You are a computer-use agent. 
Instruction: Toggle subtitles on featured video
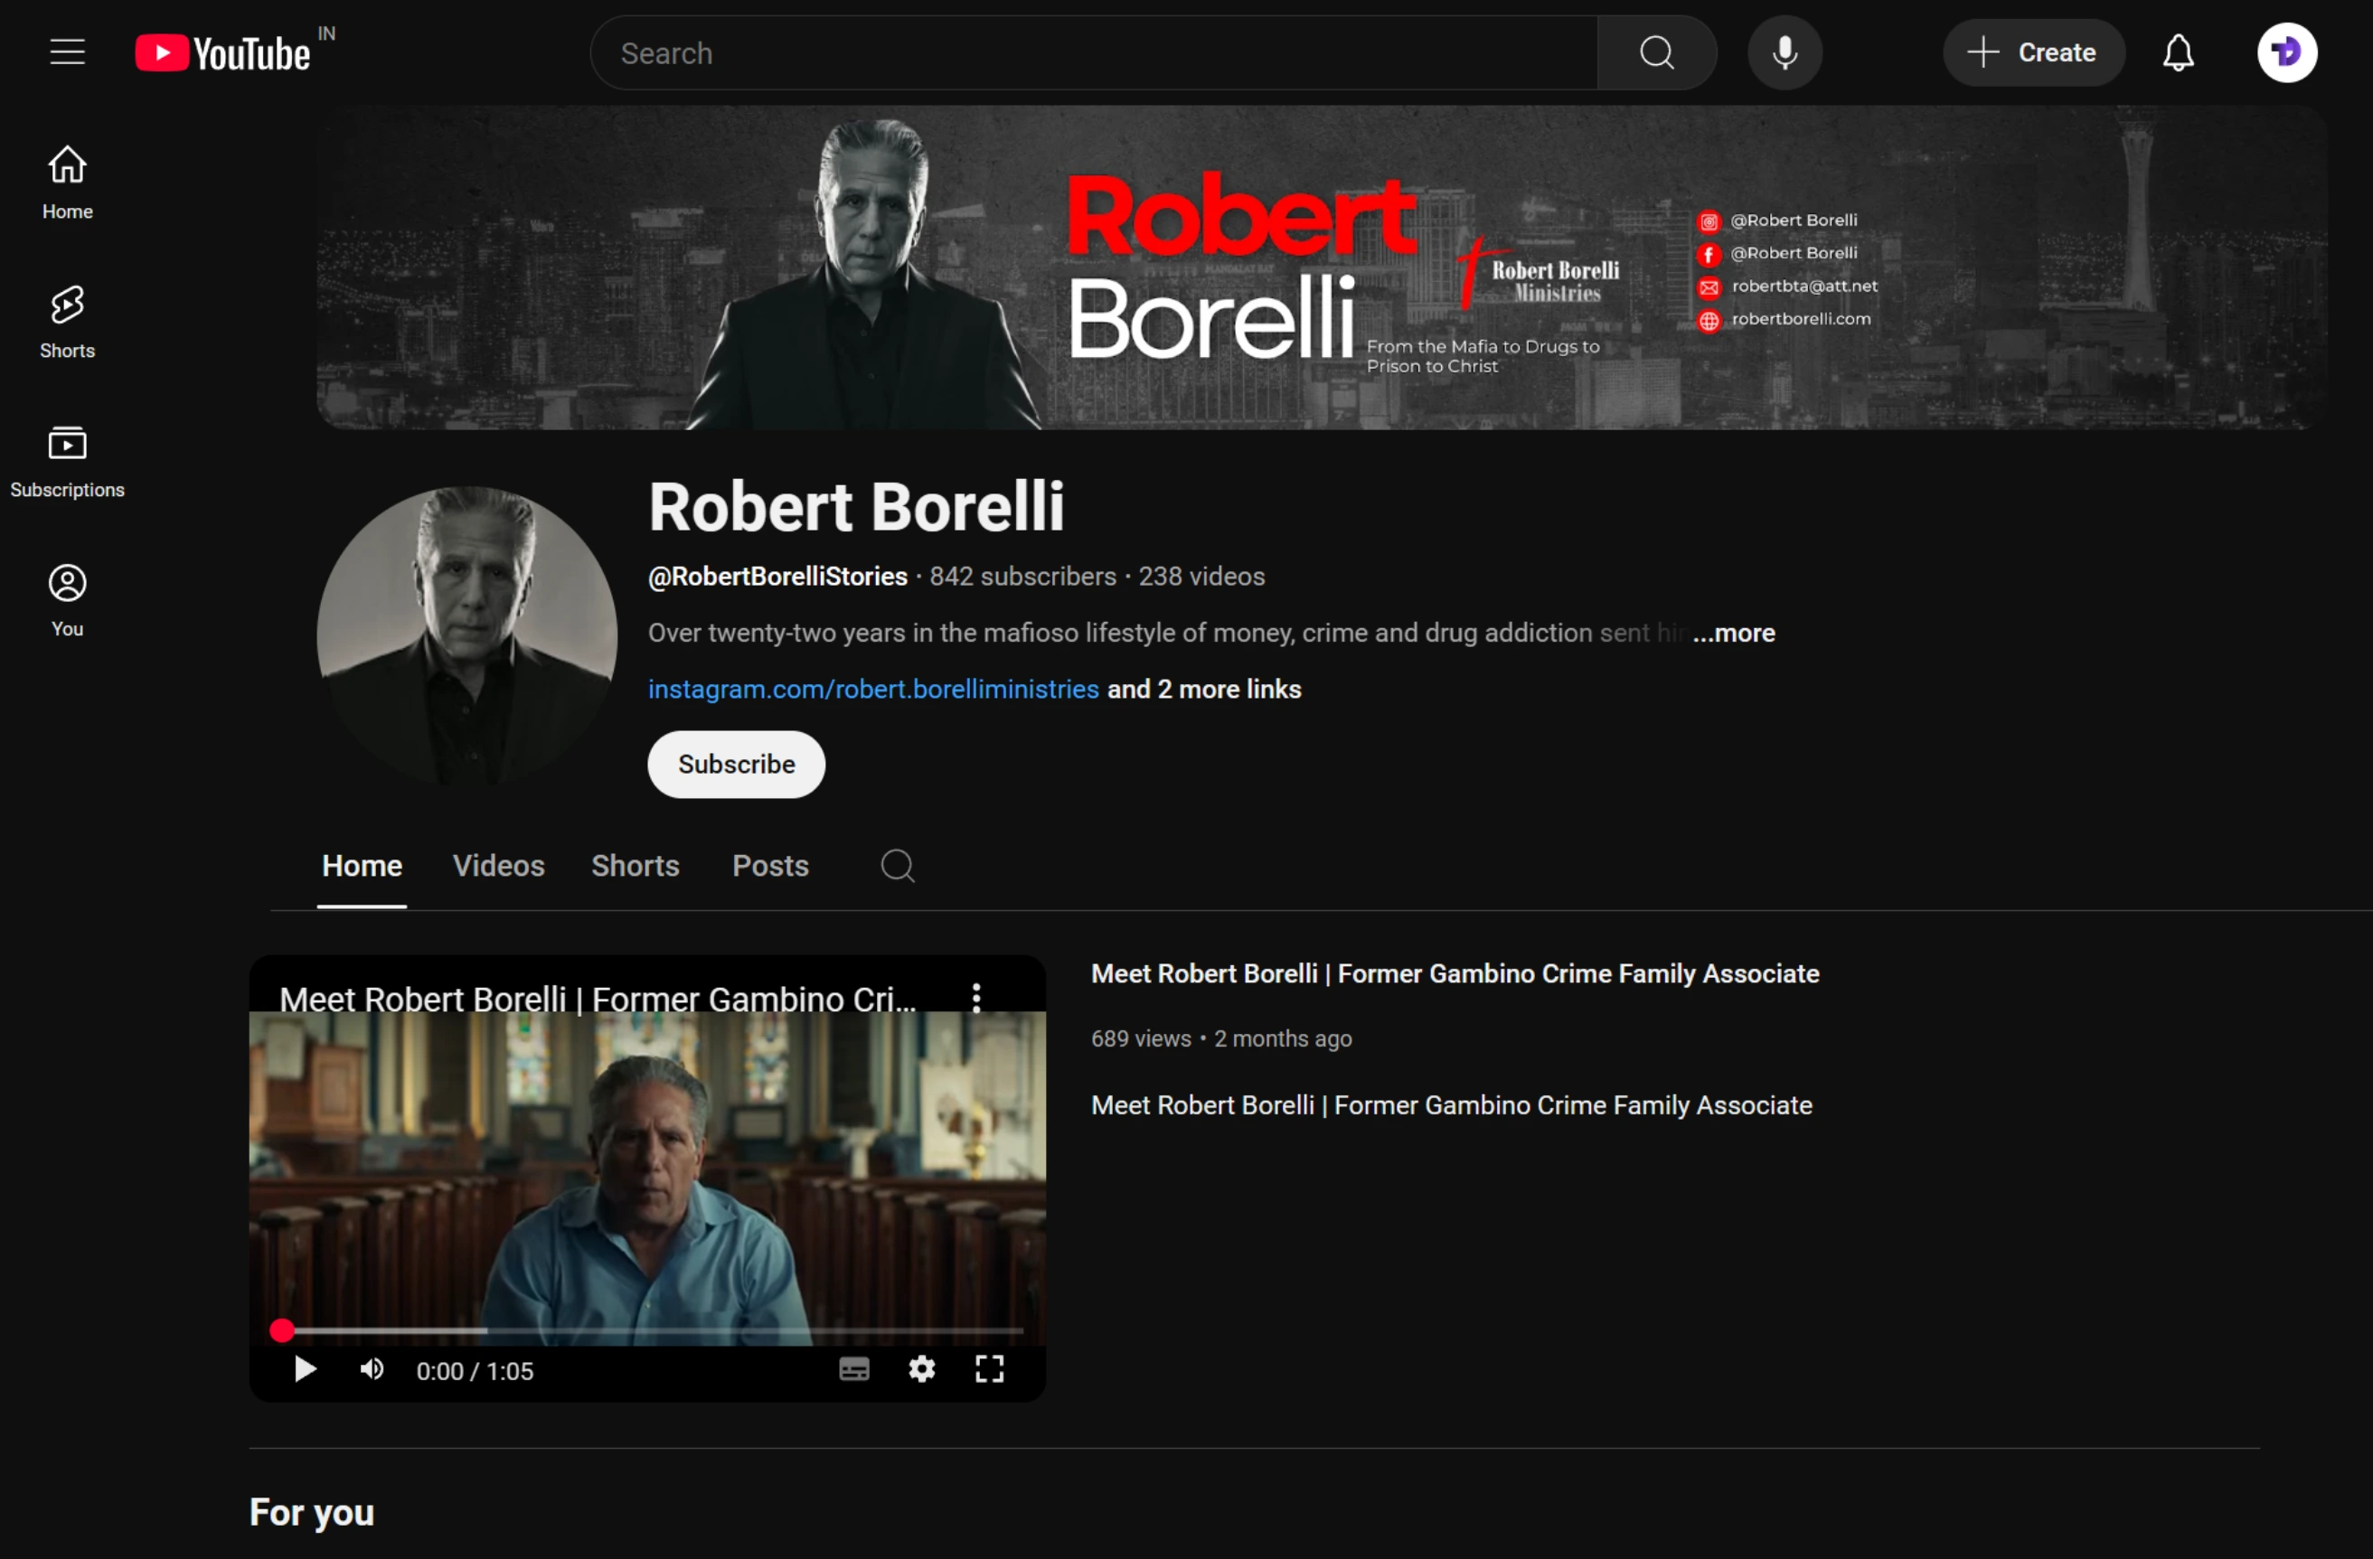tap(854, 1369)
